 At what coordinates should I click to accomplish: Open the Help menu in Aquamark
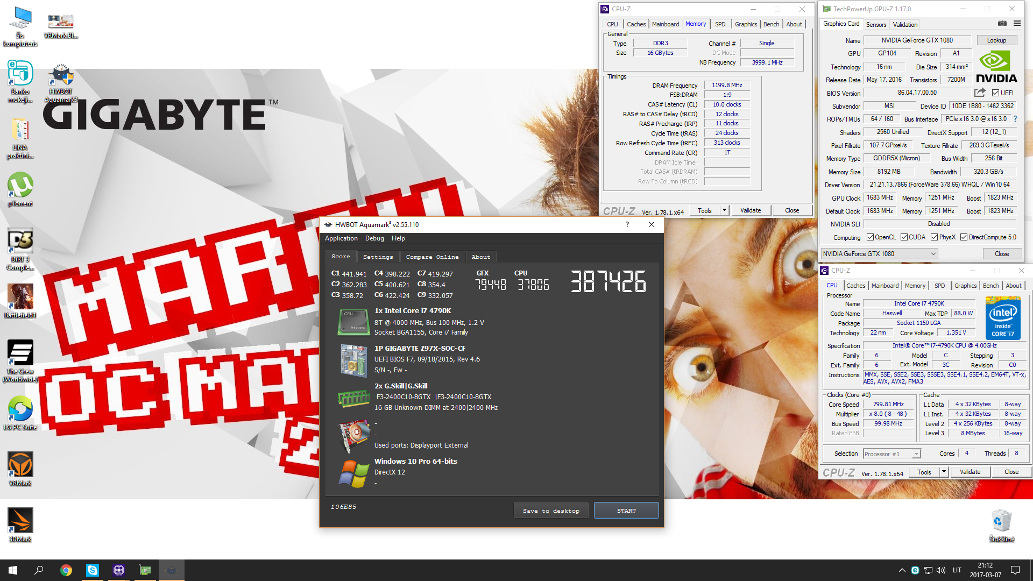click(x=398, y=238)
